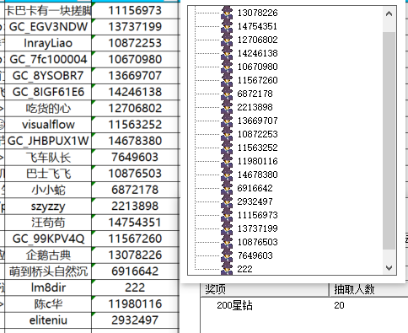Click spreadsheet cell 巴士飞飞
The image size is (408, 333).
coord(48,174)
